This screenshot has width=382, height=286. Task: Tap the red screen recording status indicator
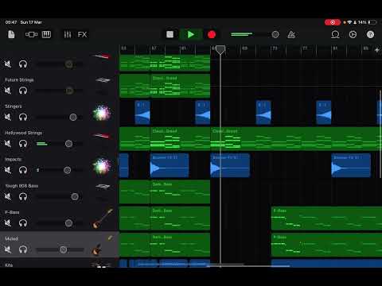click(x=333, y=22)
